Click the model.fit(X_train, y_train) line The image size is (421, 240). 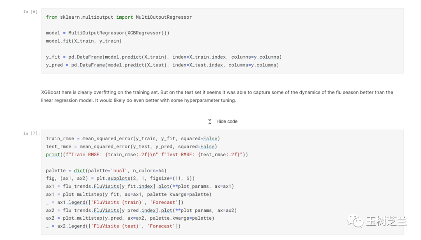pos(84,41)
